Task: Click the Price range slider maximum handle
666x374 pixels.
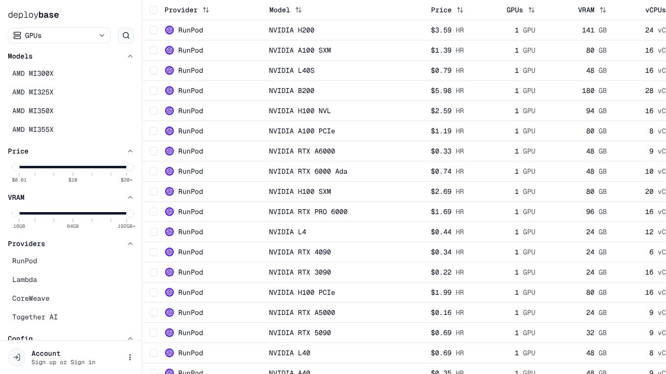Action: click(x=130, y=167)
